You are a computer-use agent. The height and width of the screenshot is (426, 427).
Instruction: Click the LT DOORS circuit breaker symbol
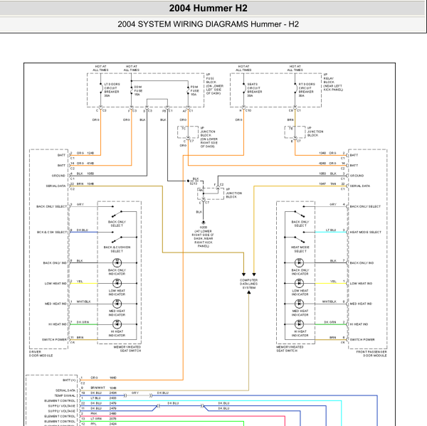pyautogui.click(x=101, y=88)
